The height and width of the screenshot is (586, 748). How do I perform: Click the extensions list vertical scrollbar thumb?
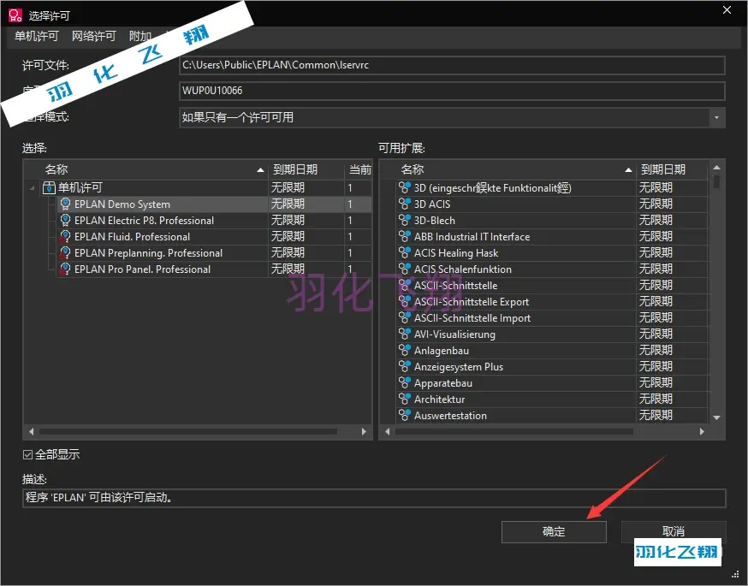point(716,181)
